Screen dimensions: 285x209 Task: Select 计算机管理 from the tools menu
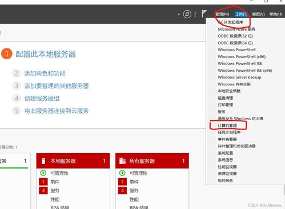[x=227, y=125]
